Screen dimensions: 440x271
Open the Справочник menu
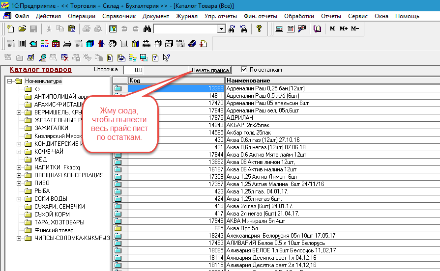(119, 16)
